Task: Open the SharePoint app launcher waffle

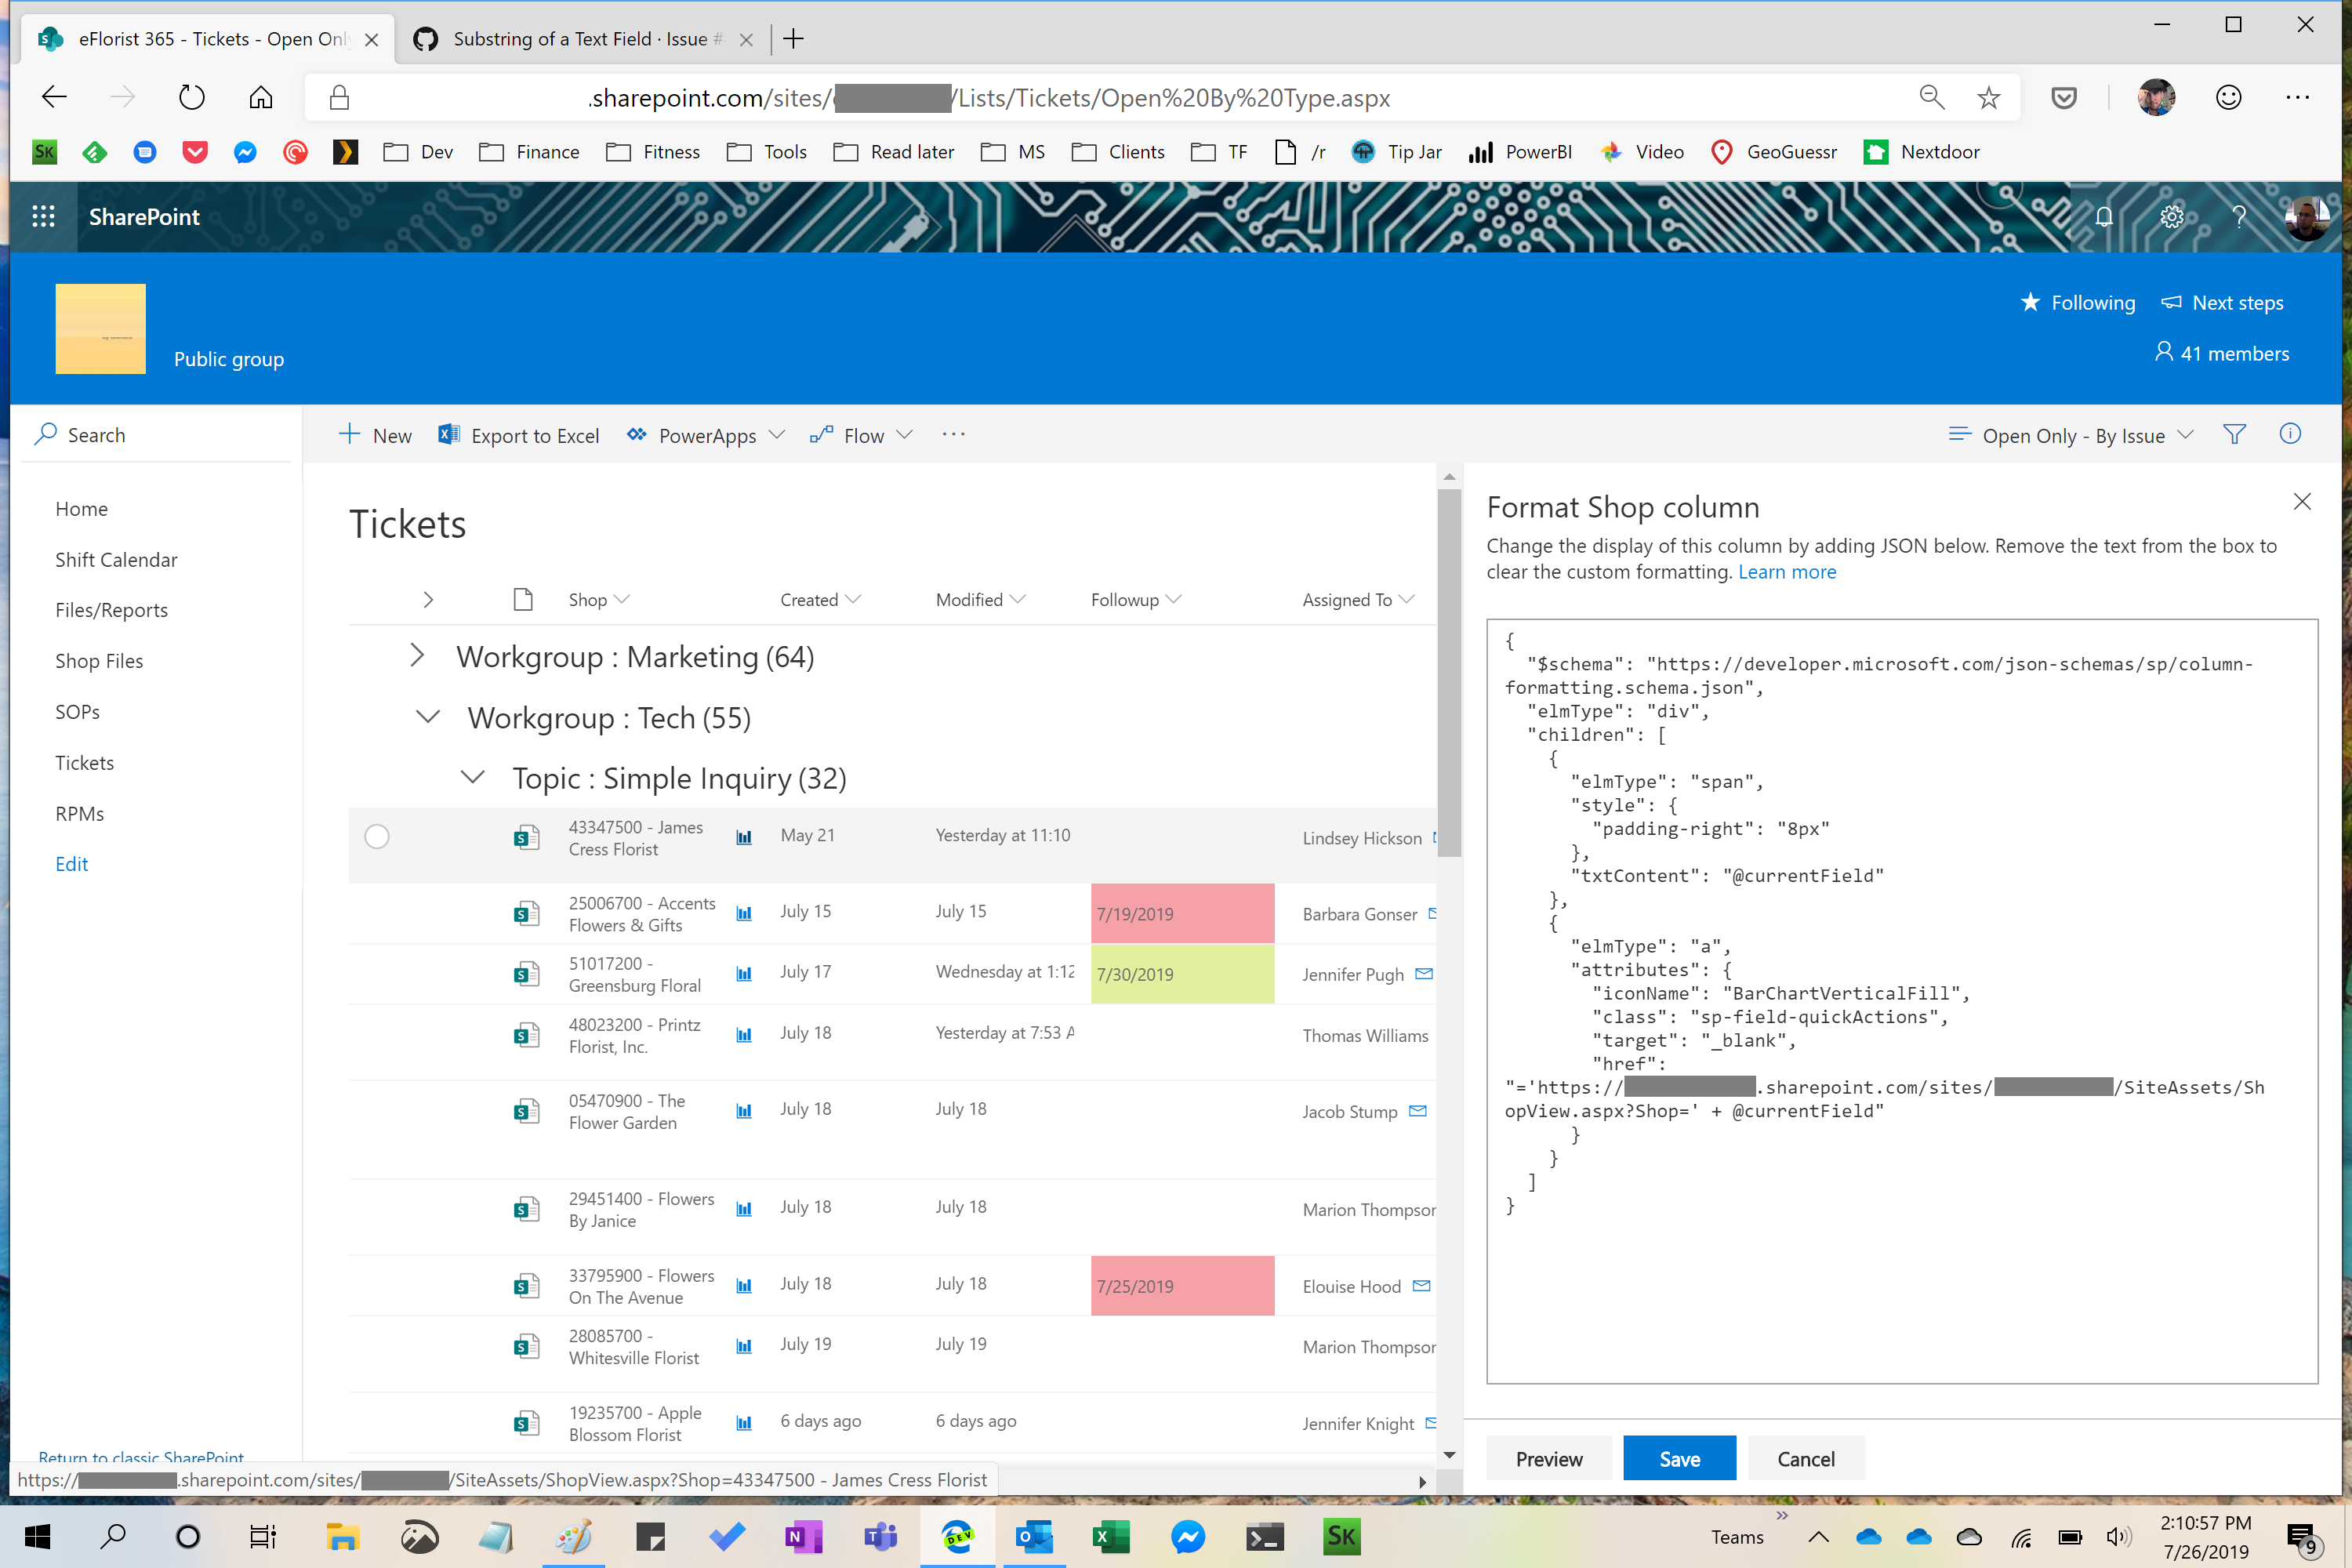Action: (43, 216)
